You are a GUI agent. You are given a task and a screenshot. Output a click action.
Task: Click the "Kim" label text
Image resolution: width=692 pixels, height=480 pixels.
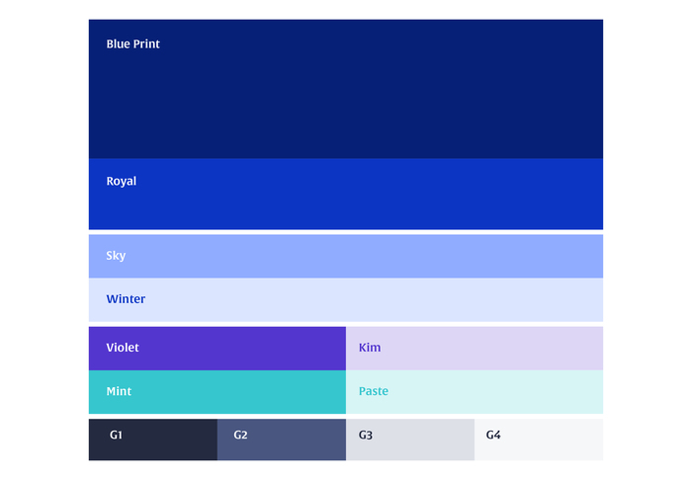370,348
